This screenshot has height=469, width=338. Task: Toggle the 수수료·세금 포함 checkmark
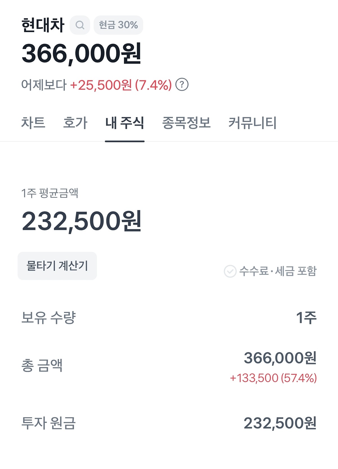[x=230, y=271]
